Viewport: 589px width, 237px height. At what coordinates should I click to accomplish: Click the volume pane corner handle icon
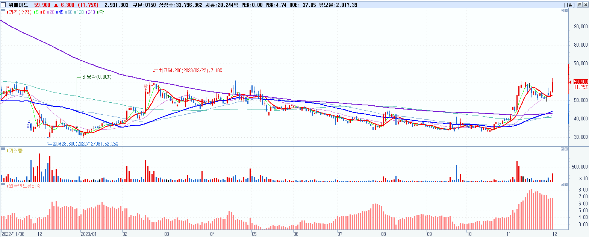click(x=3, y=149)
